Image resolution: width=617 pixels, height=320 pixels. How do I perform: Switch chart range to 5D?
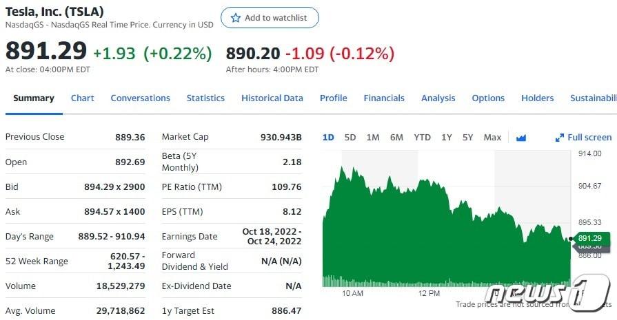[350, 138]
